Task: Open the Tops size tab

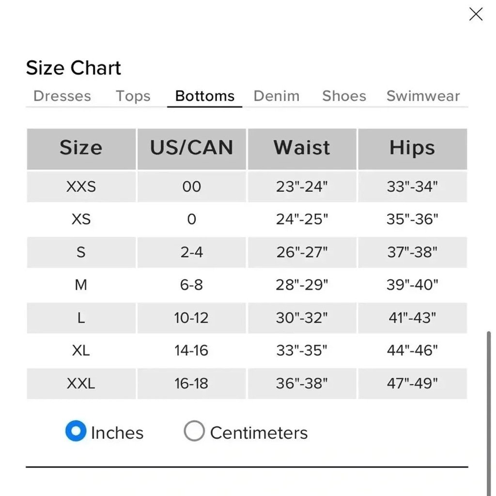Action: tap(133, 96)
